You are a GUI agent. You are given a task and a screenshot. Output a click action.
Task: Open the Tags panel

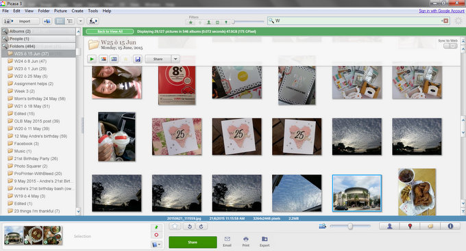click(430, 226)
